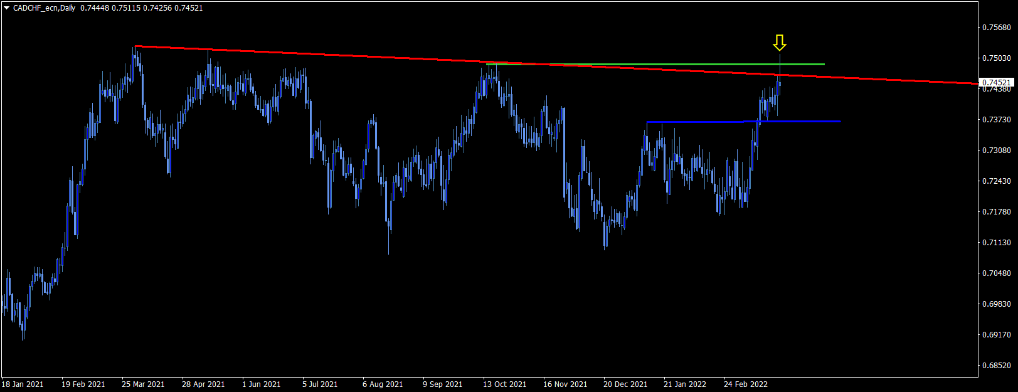The height and width of the screenshot is (392, 1018).
Task: Click the 25 Mar 2021 date label
Action: [143, 384]
